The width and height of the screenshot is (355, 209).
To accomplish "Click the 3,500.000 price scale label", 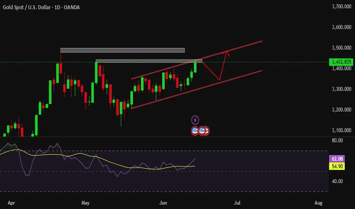I will coord(341,47).
